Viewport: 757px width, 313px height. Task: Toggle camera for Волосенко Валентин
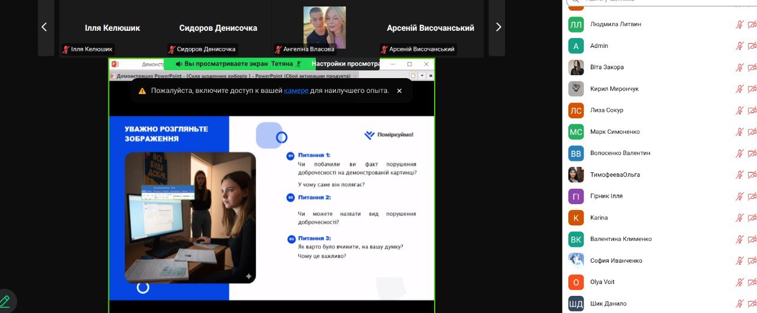[752, 153]
